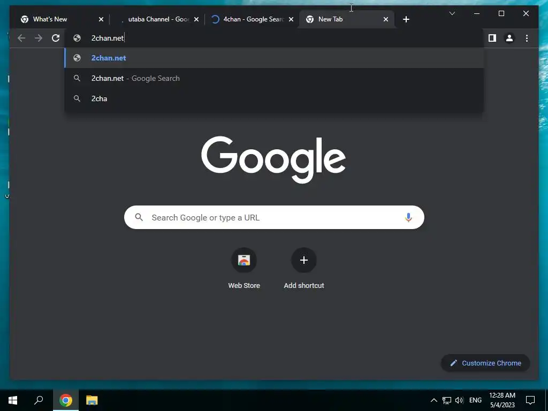Open network icon in system tray
548x411 pixels.
[x=447, y=400]
